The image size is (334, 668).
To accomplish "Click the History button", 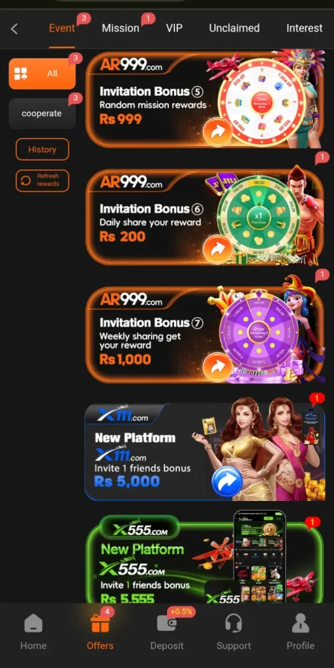I will click(42, 149).
